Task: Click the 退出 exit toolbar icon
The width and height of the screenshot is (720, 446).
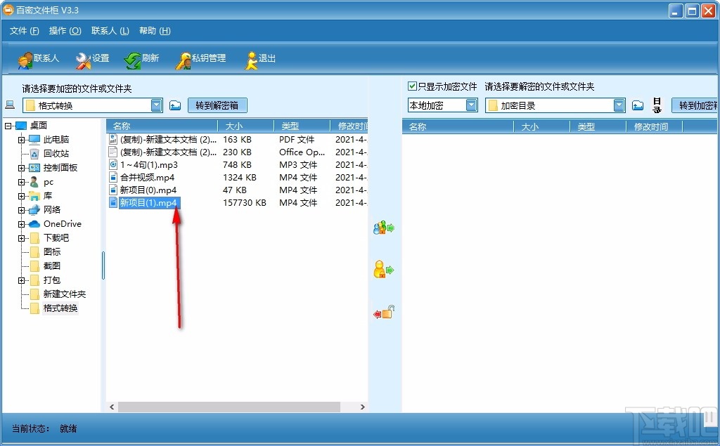Action: (259, 59)
